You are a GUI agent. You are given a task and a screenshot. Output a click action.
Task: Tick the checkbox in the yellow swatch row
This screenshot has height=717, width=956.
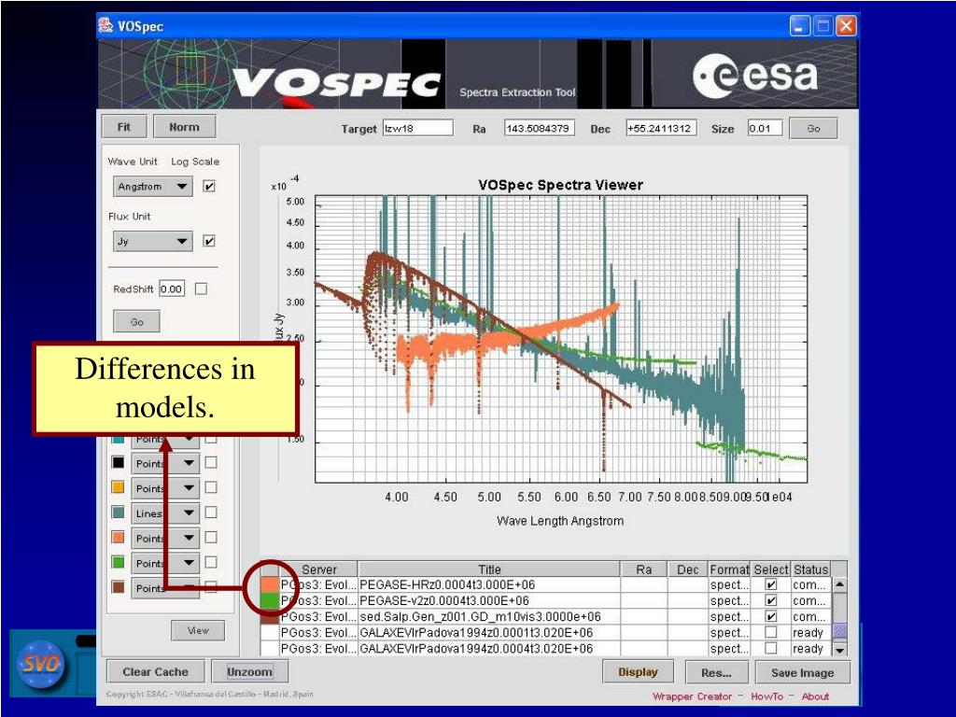[211, 487]
